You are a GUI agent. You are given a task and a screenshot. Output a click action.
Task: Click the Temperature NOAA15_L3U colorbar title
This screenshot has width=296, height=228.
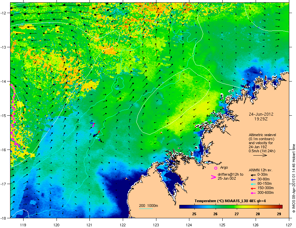click(x=230, y=201)
